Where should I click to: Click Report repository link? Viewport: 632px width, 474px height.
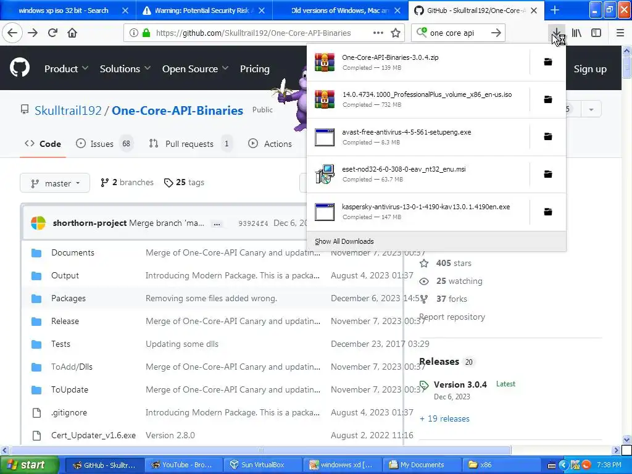[452, 317]
